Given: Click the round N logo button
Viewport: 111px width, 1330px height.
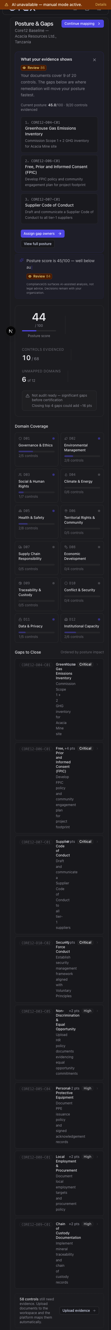Looking at the screenshot, I should [11, 331].
